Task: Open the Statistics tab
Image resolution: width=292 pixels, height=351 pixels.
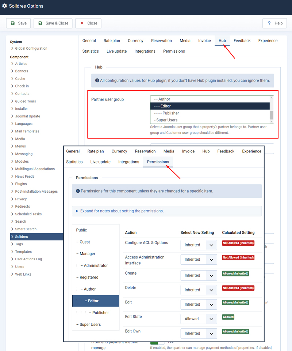Action: tap(91, 51)
